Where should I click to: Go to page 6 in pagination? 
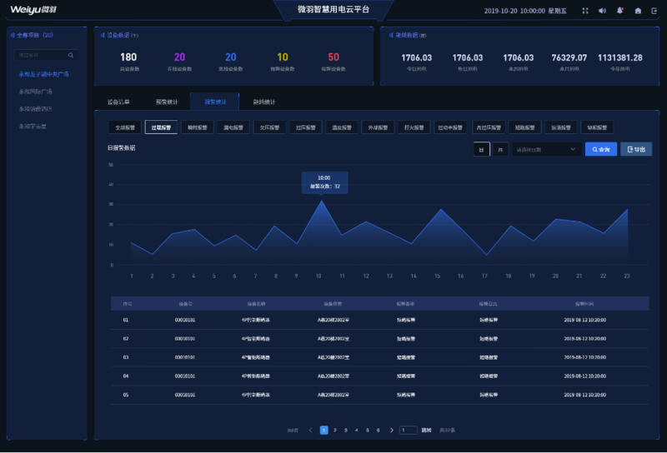tap(379, 430)
